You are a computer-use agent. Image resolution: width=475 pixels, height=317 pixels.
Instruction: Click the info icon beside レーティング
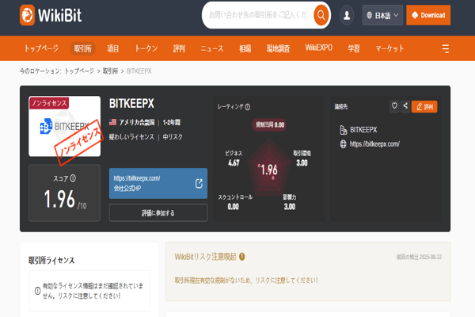click(x=248, y=107)
